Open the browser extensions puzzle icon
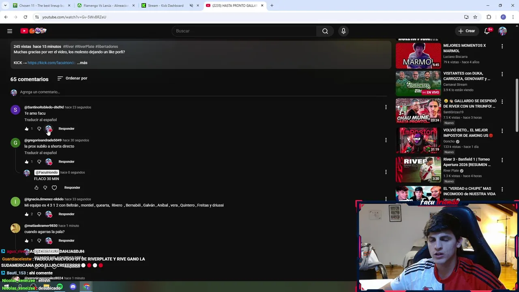Viewport: 519px width, 292px height. (489, 17)
